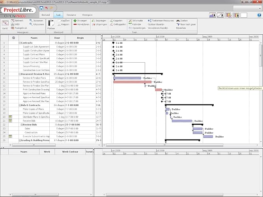The width and height of the screenshot is (263, 197).
Task: Click the Gantt chart vertical scrollbar
Action: point(261,55)
